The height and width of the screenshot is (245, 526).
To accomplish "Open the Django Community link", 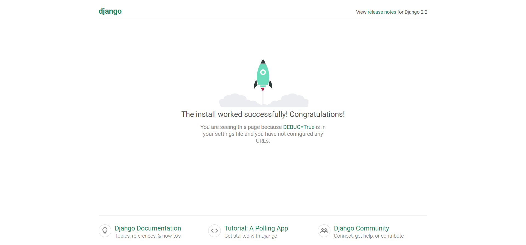I will [x=361, y=228].
